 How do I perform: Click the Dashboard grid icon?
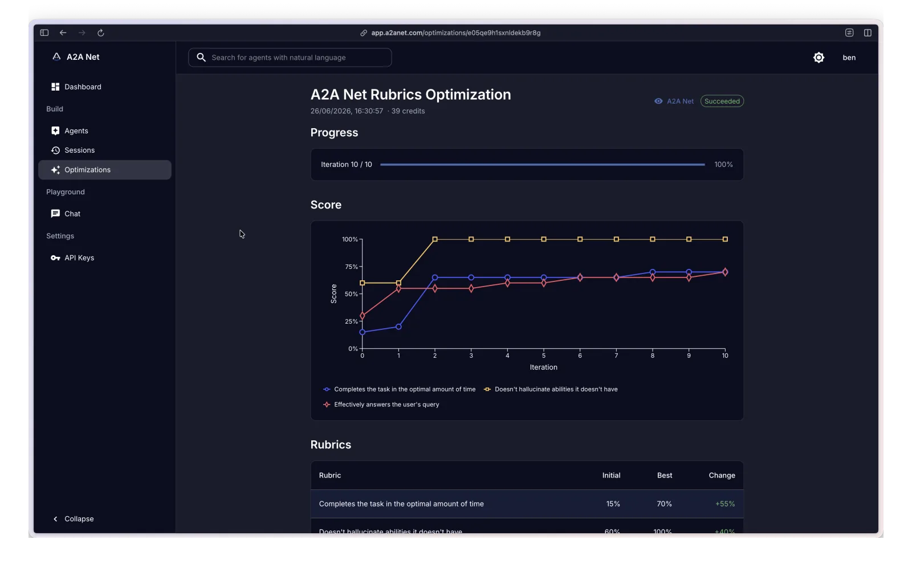click(x=55, y=87)
